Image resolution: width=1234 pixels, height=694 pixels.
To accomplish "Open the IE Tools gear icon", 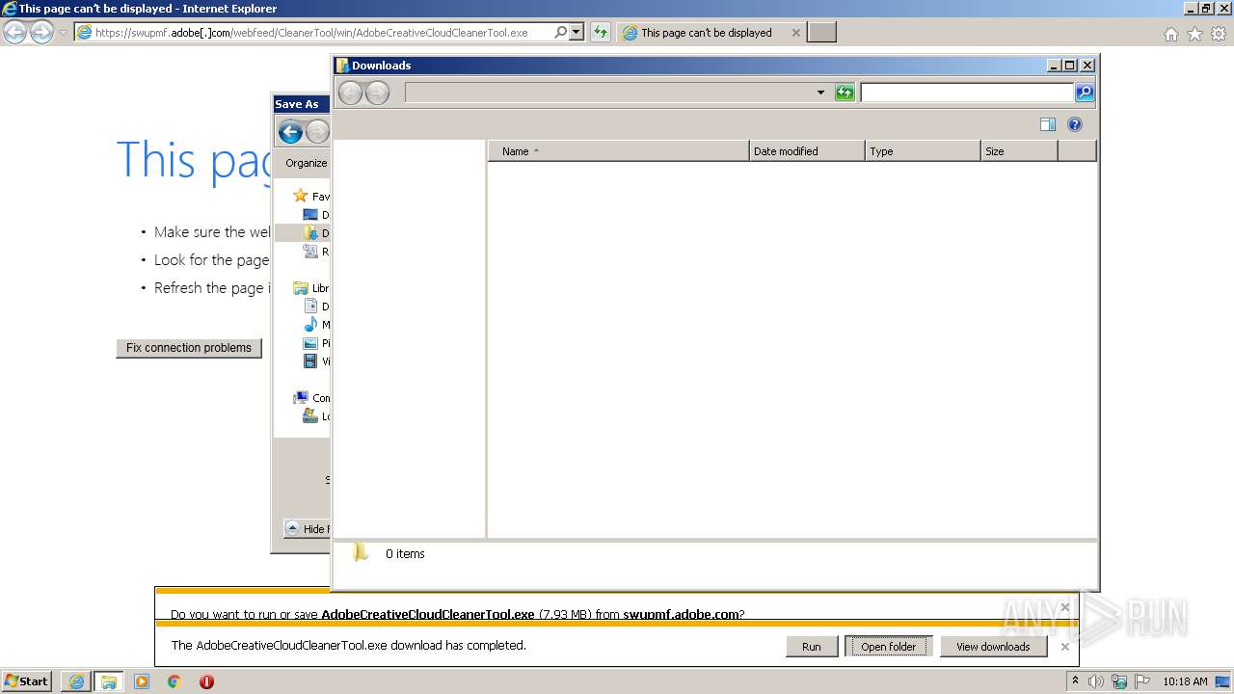I will (x=1219, y=34).
